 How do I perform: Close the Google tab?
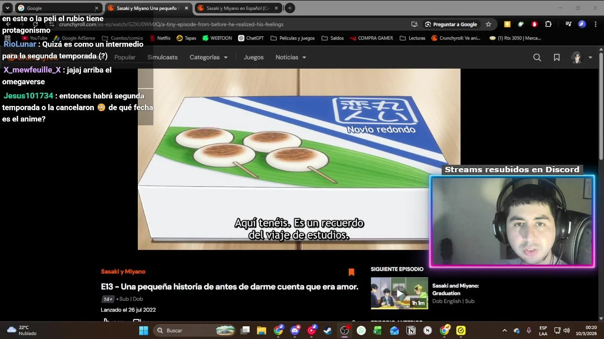97,8
